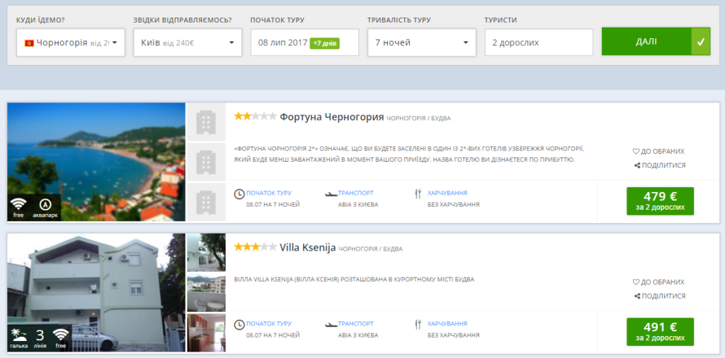Click the ЧОРНОГОРІЯ / БУДВА location next to Villa Ksenija
This screenshot has width=725, height=358.
[370, 249]
